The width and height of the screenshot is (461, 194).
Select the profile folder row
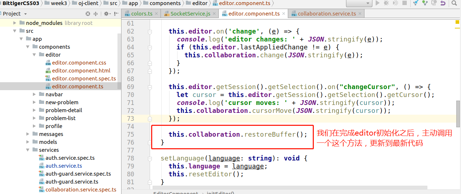[59, 126]
